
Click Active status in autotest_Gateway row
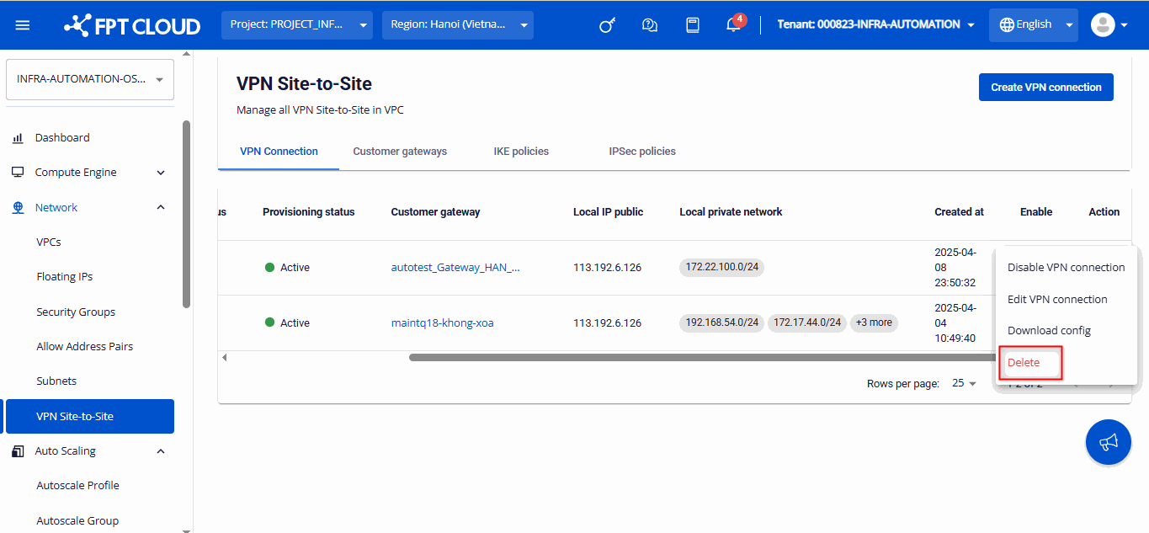click(288, 268)
